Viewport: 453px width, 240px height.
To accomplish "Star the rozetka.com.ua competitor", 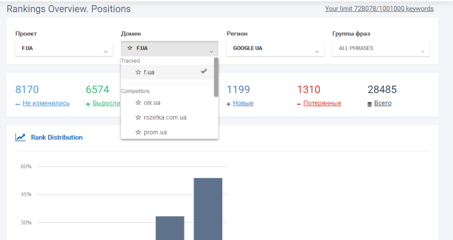I will [x=138, y=118].
